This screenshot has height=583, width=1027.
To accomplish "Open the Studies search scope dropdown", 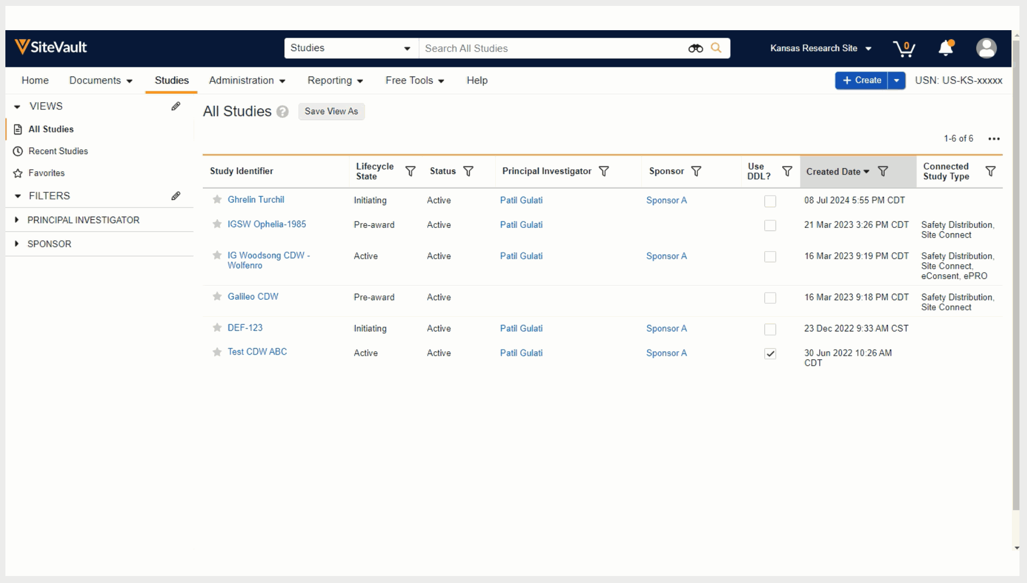I will tap(351, 48).
